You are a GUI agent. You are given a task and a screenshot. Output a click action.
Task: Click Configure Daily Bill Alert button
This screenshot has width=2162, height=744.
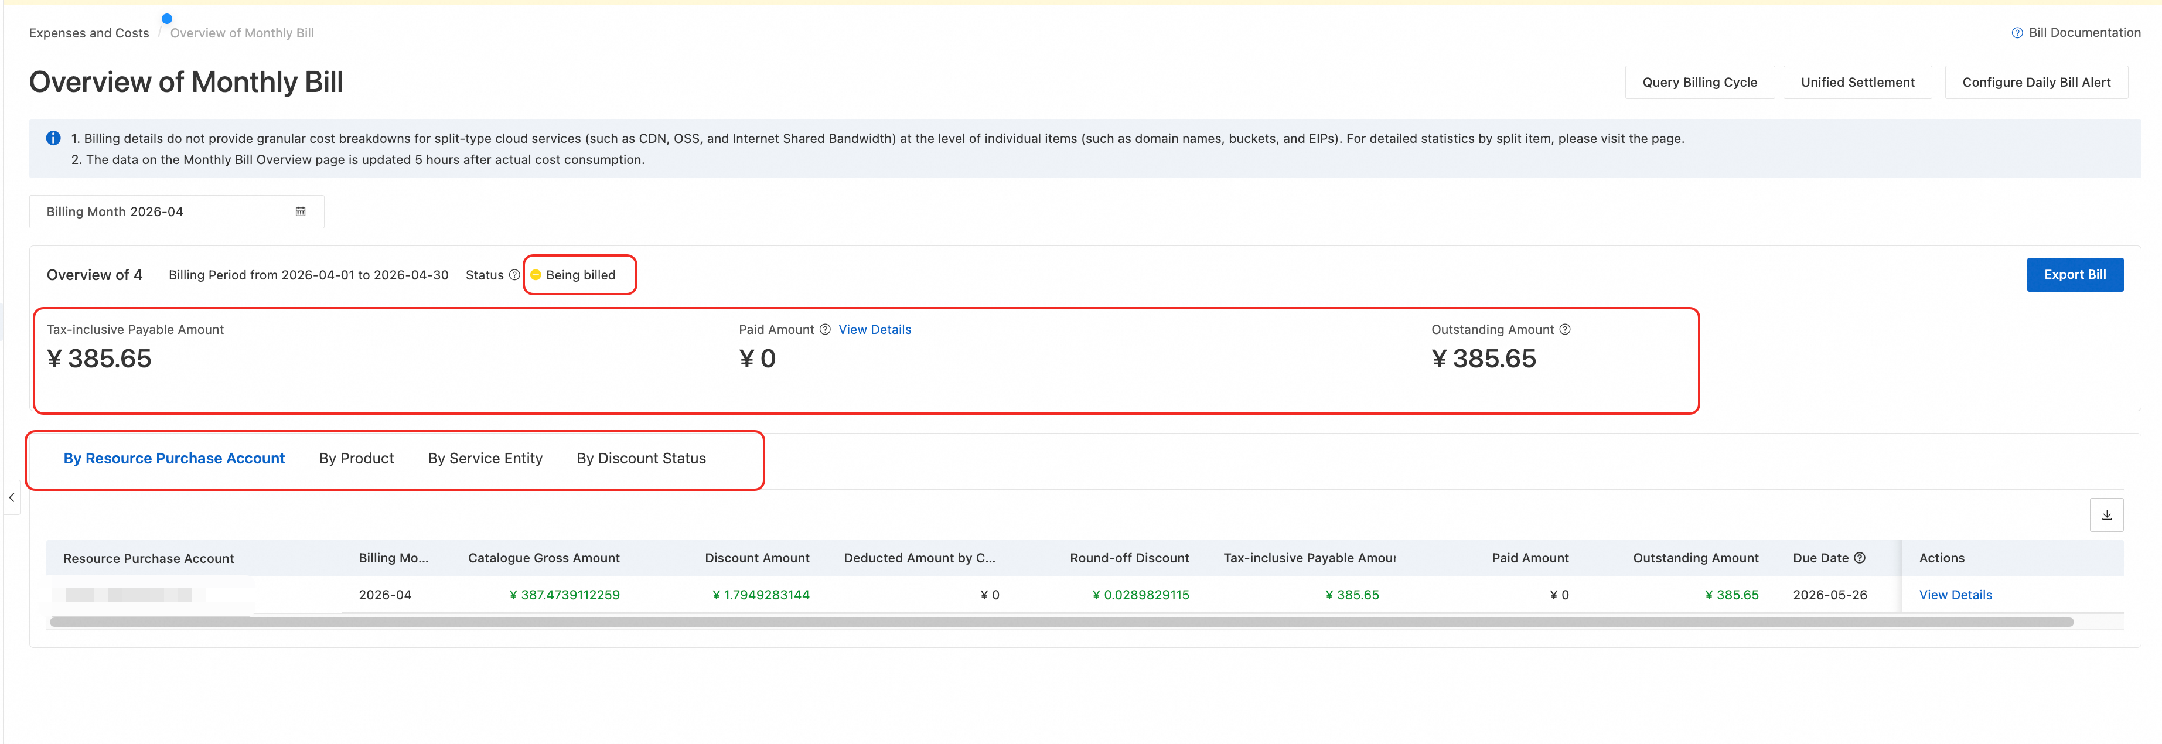2035,82
